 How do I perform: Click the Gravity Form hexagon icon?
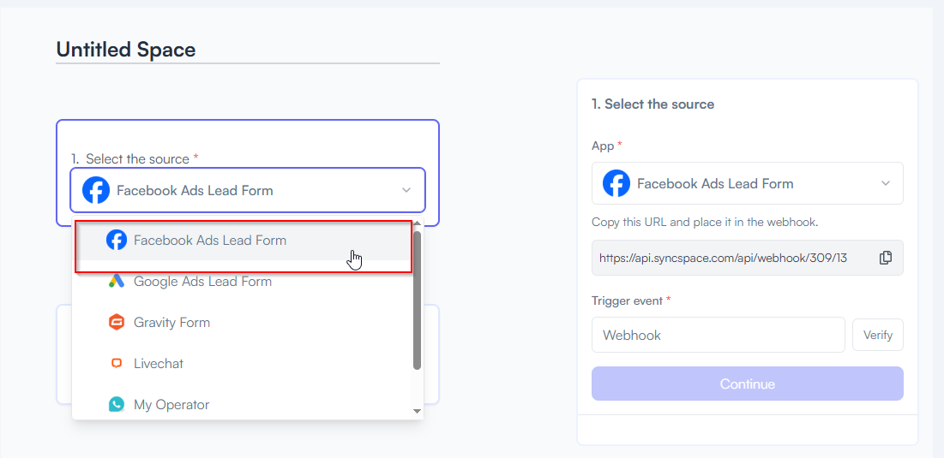[117, 323]
